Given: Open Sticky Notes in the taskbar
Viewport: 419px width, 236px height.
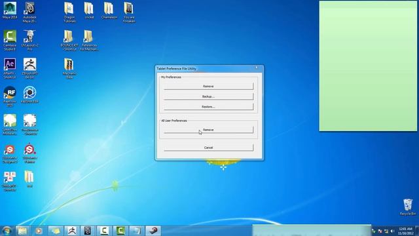Looking at the screenshot, I should coord(55,231).
